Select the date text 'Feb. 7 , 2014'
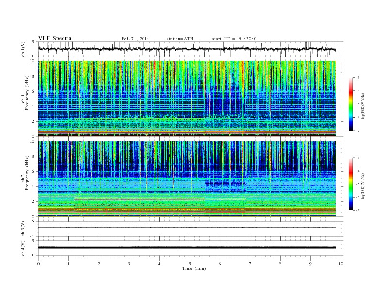Viewport: 384px width, 296px height. point(135,39)
